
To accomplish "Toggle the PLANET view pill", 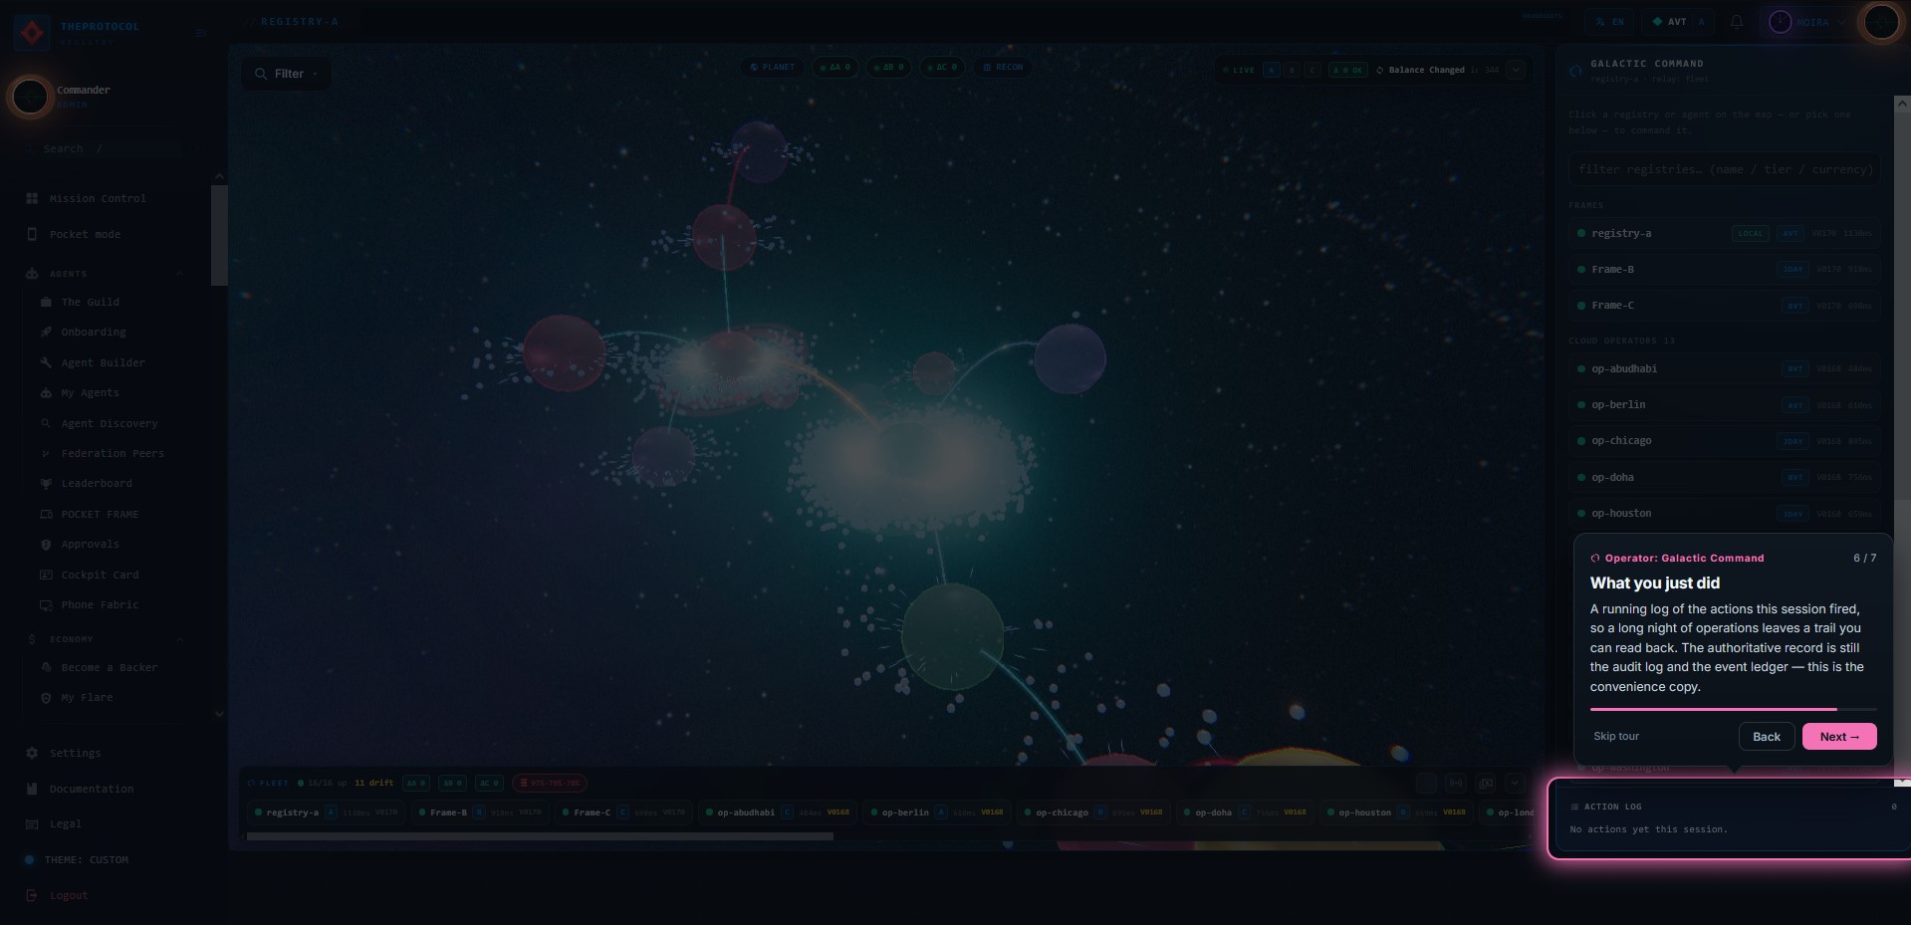I will (773, 68).
